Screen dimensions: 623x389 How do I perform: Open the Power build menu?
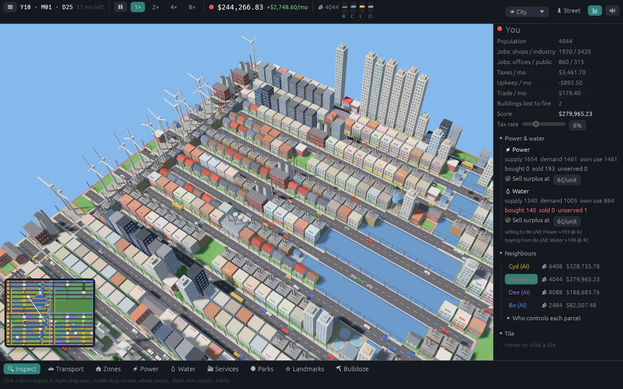coord(146,369)
